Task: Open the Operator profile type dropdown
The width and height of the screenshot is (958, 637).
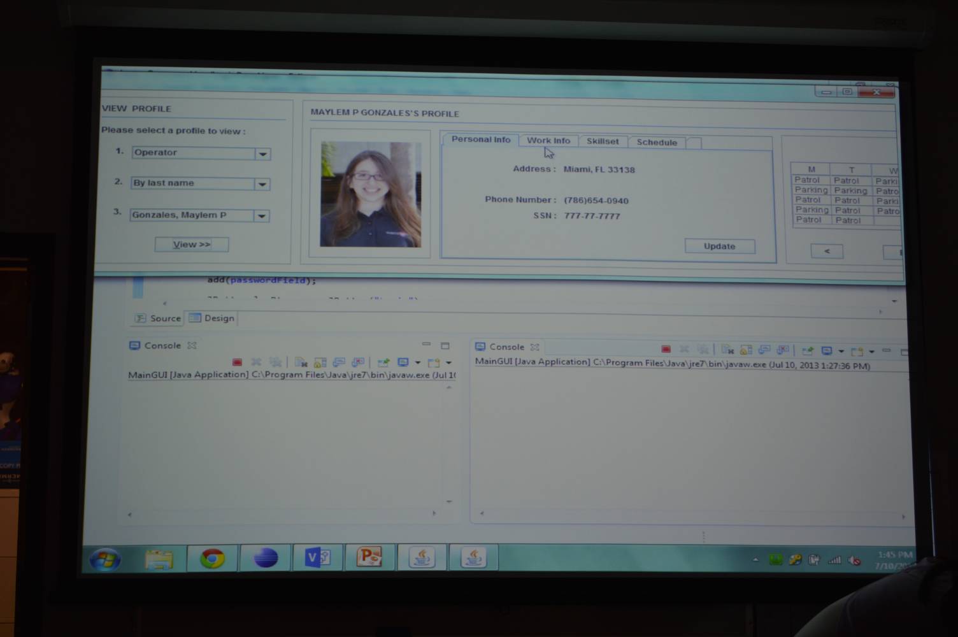Action: tap(262, 154)
